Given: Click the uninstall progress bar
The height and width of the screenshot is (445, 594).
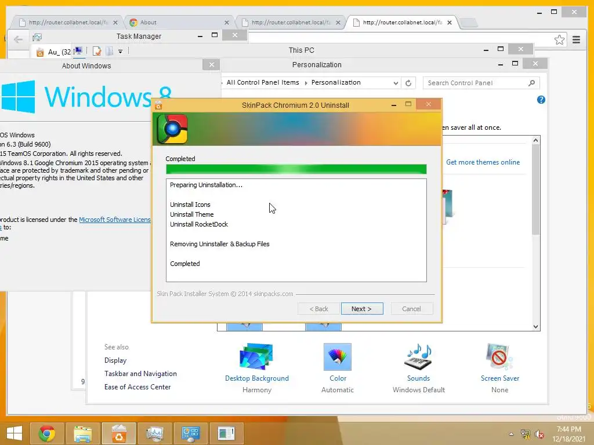Looking at the screenshot, I should (296, 169).
